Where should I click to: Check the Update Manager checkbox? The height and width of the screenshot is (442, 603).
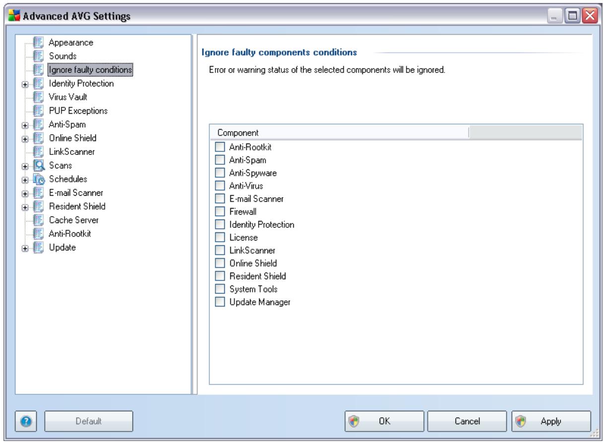219,301
